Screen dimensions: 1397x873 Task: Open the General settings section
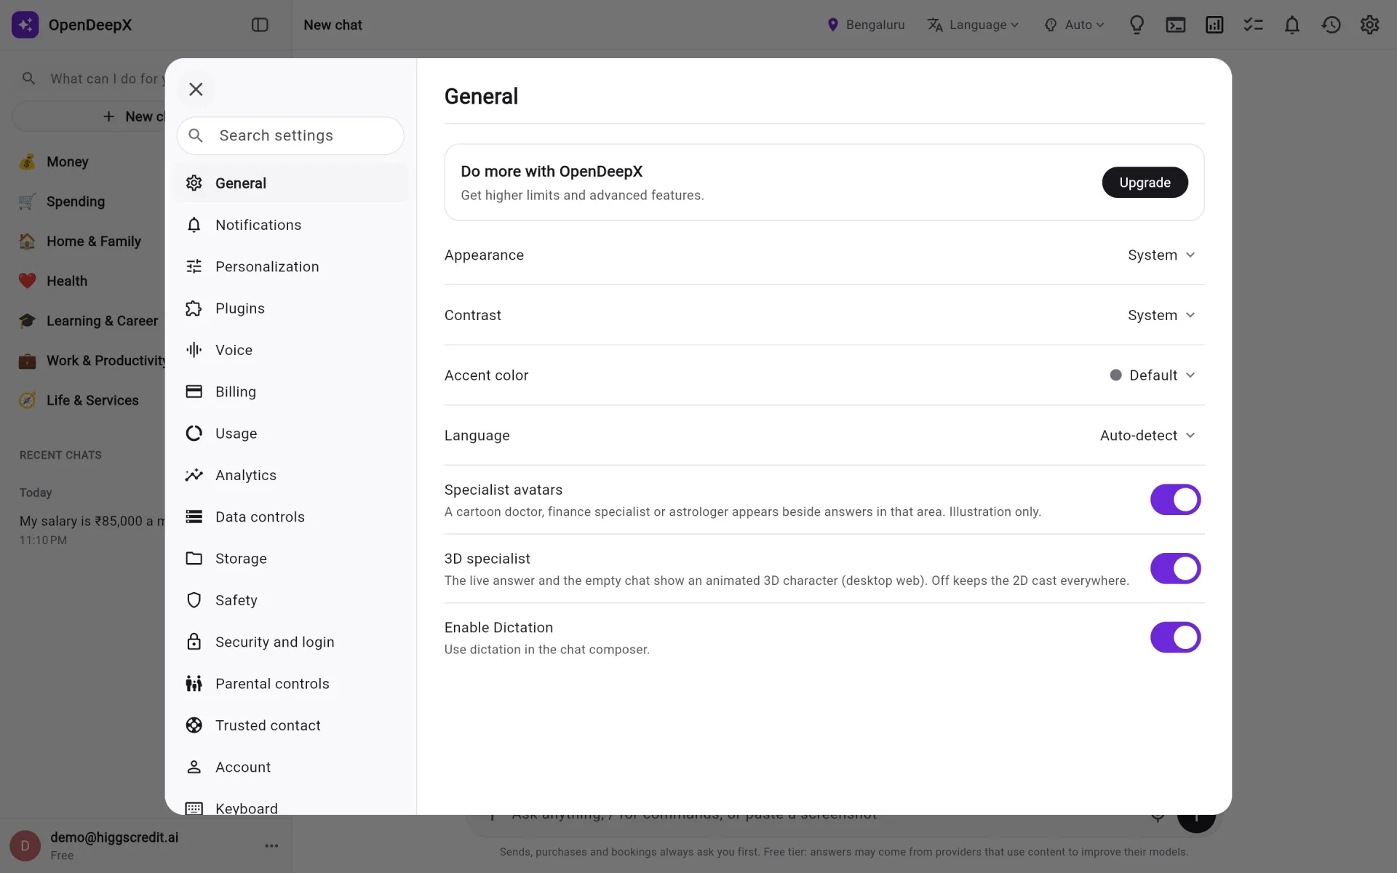290,183
